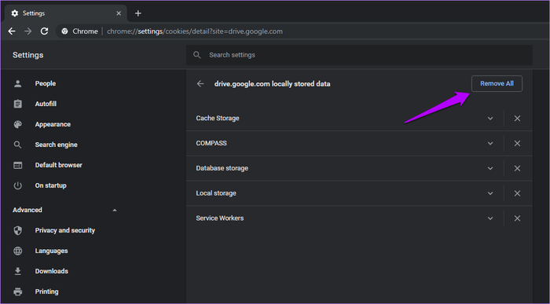550x304 pixels.
Task: Reload the page with refresh icon
Action: 44,31
